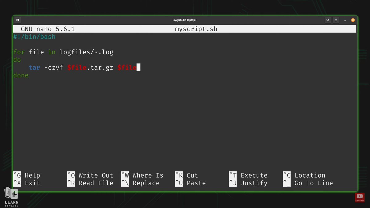Click the 'do' keyword line

(17, 60)
